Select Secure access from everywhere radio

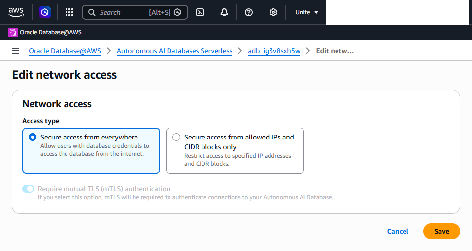click(33, 137)
